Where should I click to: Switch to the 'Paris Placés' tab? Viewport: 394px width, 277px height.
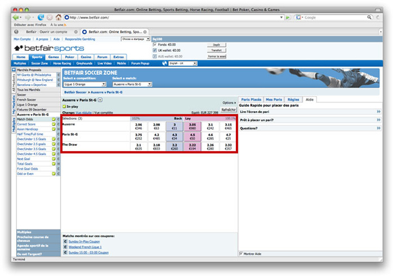251,100
